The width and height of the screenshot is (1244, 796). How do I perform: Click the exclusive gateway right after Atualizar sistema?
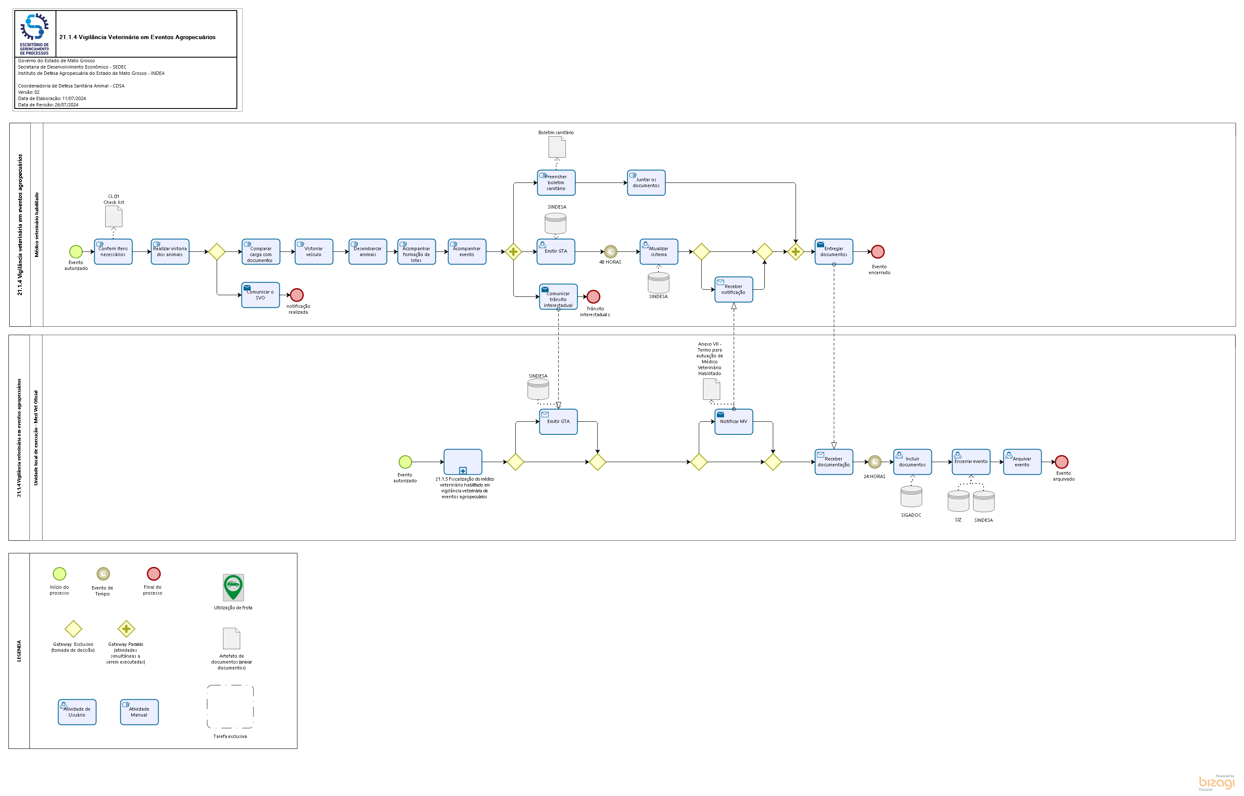[701, 252]
